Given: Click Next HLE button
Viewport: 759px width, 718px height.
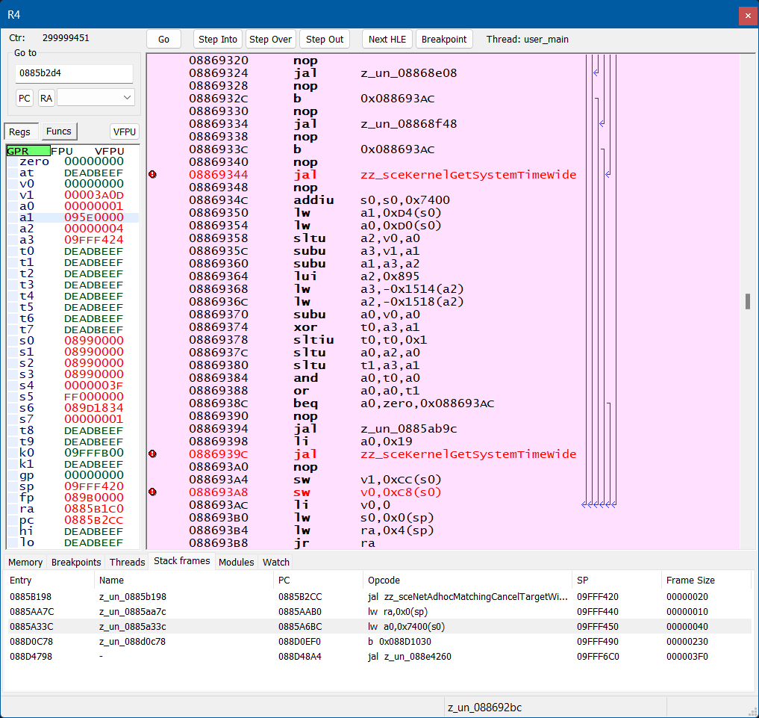Looking at the screenshot, I should (387, 40).
